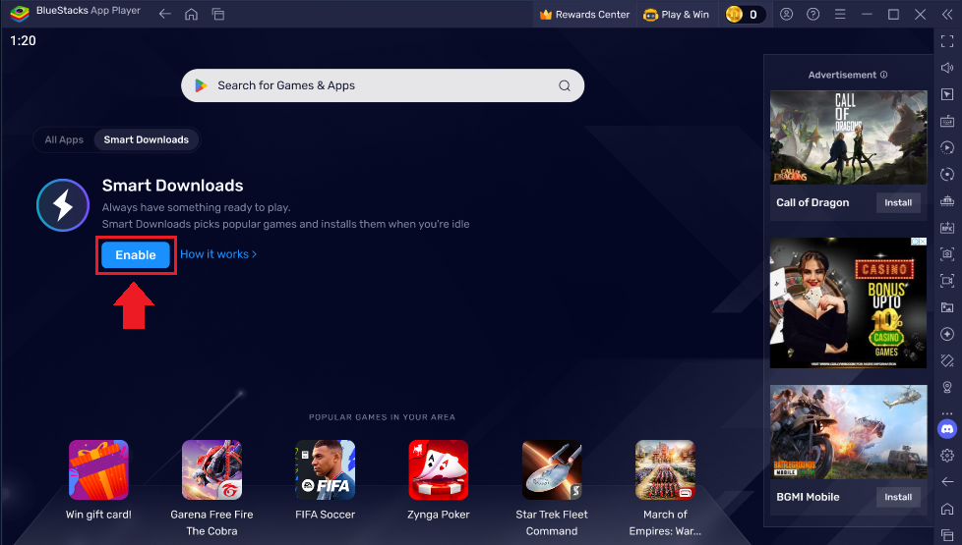
Task: Click the Battlegrounds Mobile ad image
Action: point(849,432)
